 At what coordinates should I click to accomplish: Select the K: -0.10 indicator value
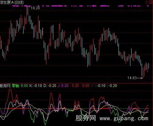[35, 86]
